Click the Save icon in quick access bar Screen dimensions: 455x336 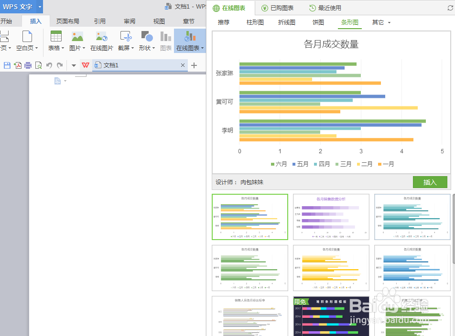pos(7,65)
